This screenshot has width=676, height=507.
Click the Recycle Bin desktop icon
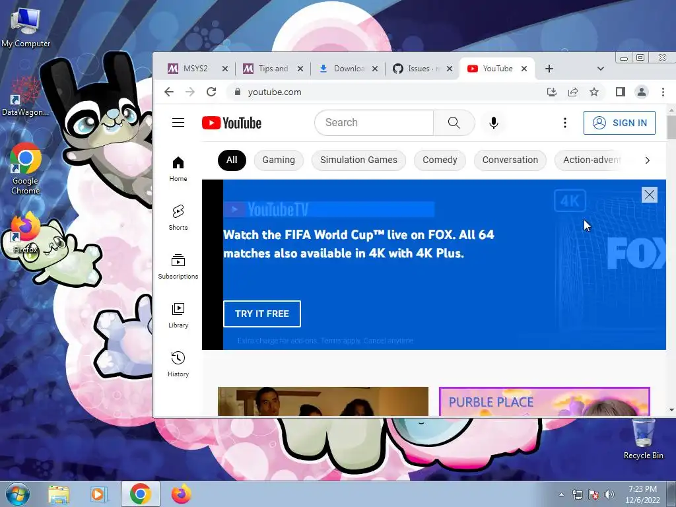click(643, 438)
